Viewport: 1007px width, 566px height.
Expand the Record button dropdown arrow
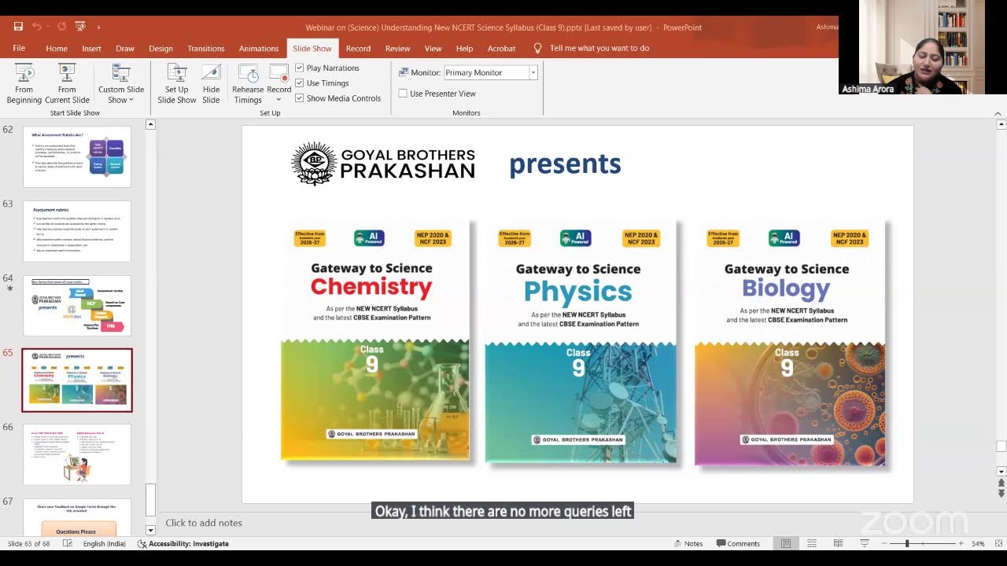pos(278,100)
